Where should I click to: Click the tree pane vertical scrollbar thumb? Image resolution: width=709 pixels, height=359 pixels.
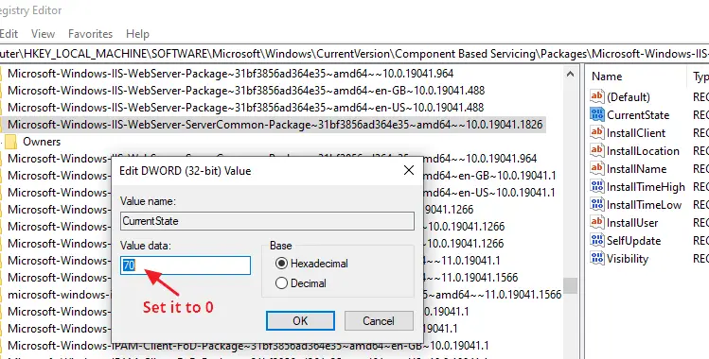click(x=571, y=285)
